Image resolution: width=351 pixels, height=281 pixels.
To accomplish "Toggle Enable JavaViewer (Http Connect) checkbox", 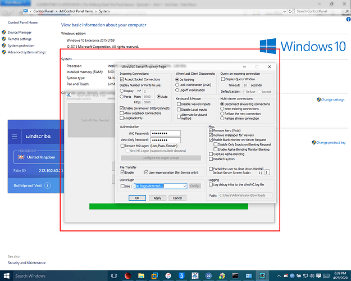I will tap(122, 108).
